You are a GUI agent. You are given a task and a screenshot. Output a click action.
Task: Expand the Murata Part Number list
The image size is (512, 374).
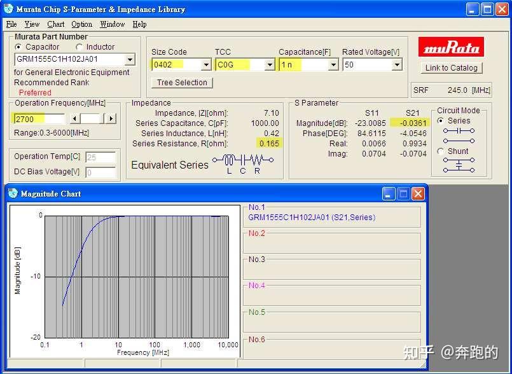[x=130, y=59]
